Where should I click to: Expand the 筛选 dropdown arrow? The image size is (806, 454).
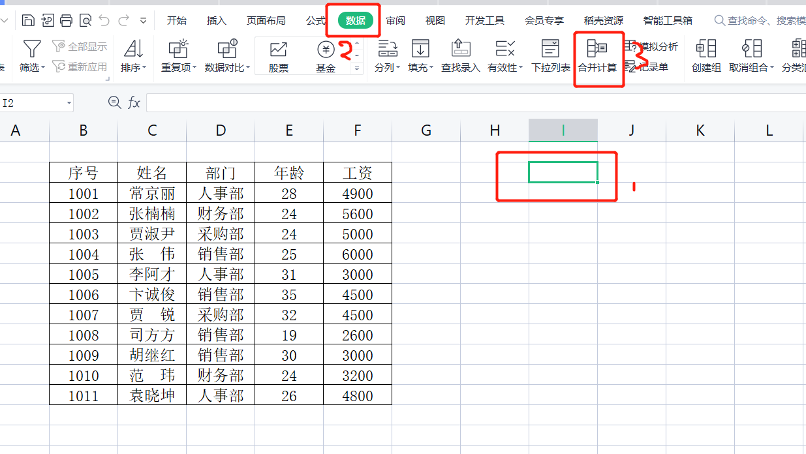tap(44, 68)
